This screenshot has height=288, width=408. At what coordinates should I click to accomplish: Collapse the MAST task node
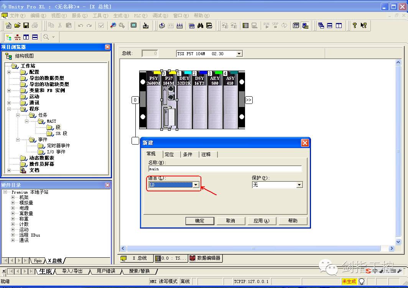click(26, 121)
